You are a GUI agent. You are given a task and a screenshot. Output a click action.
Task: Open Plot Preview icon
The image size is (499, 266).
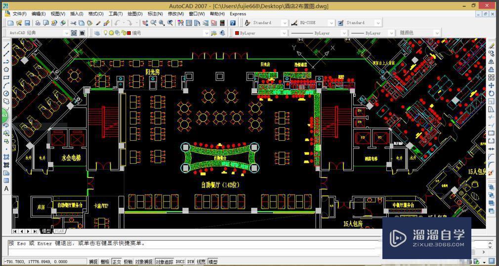(x=46, y=23)
